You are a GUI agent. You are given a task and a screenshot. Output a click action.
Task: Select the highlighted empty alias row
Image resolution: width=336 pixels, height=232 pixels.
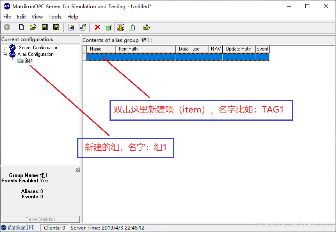click(178, 57)
